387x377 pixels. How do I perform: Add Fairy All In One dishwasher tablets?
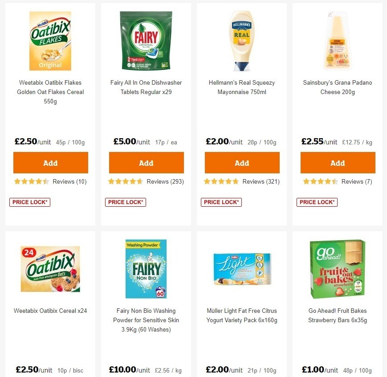coord(146,162)
